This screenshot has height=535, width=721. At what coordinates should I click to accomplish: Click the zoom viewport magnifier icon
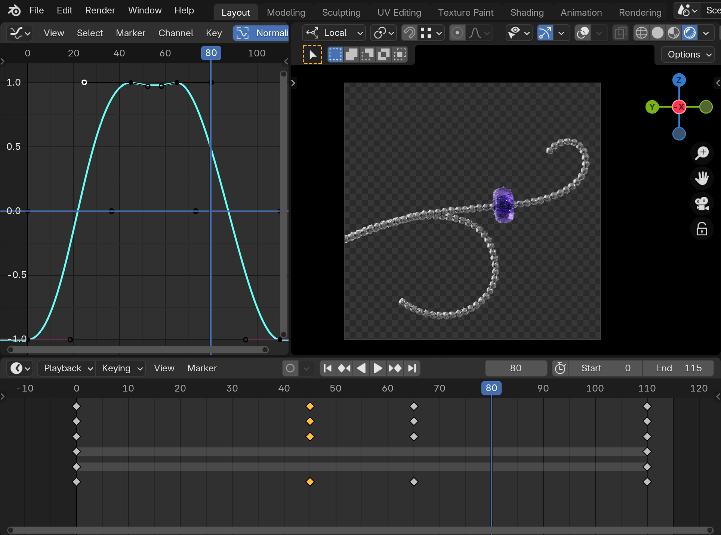(x=702, y=153)
